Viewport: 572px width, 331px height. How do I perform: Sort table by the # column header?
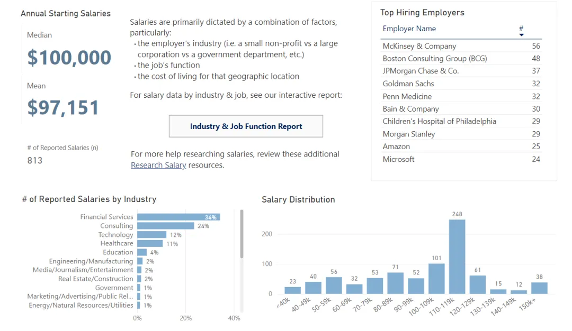pos(521,29)
